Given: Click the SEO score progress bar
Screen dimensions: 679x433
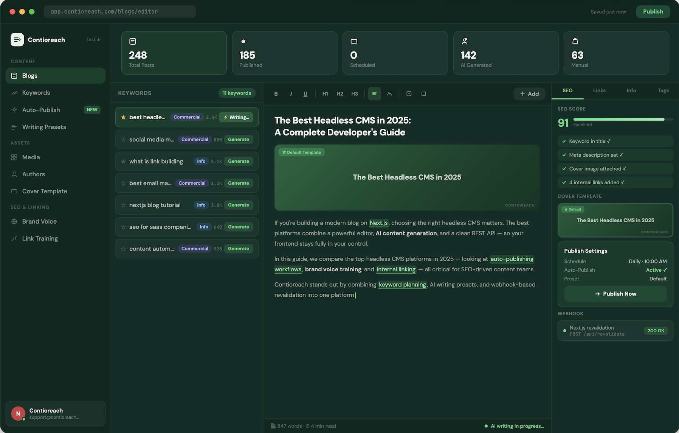Looking at the screenshot, I should (x=623, y=119).
